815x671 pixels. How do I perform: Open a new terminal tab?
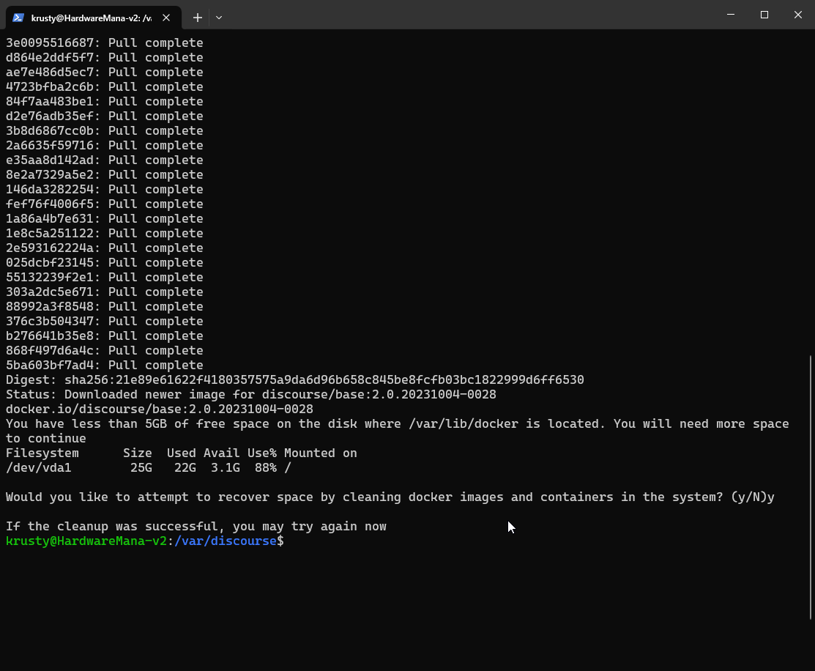tap(198, 18)
